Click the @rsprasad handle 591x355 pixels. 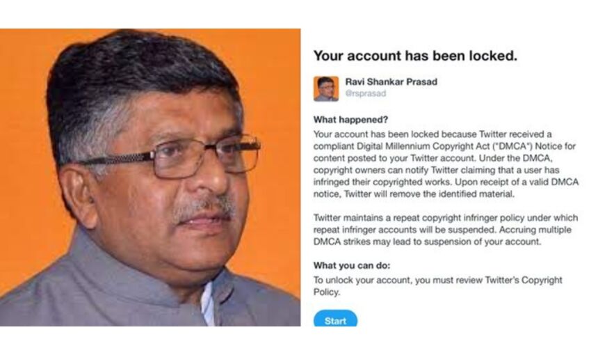[x=365, y=93]
